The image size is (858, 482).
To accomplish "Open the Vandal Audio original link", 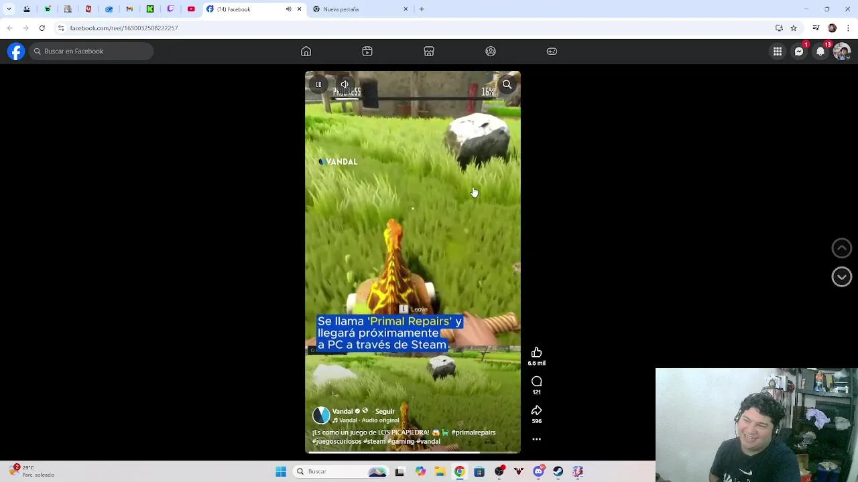I will [x=366, y=420].
